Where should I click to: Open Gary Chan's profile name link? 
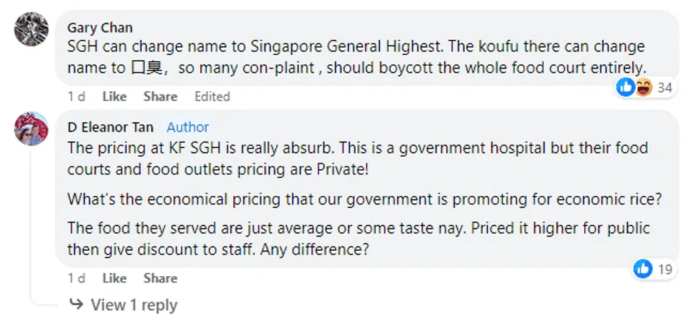[x=100, y=27]
